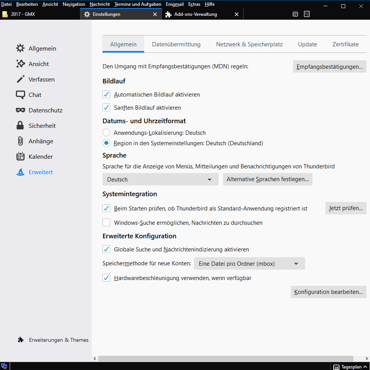Open Erweiterungen & Themes link

pyautogui.click(x=59, y=340)
